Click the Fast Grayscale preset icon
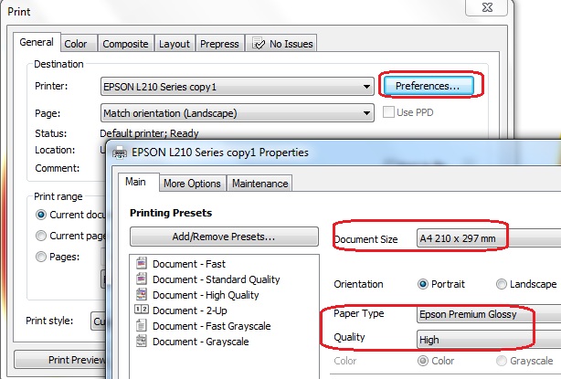The image size is (561, 379). pyautogui.click(x=142, y=325)
